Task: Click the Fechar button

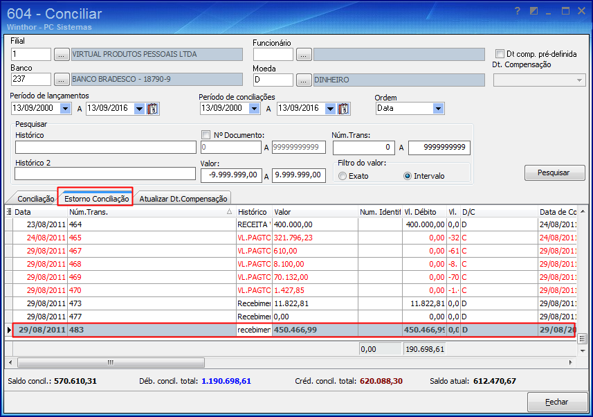Action: click(557, 402)
